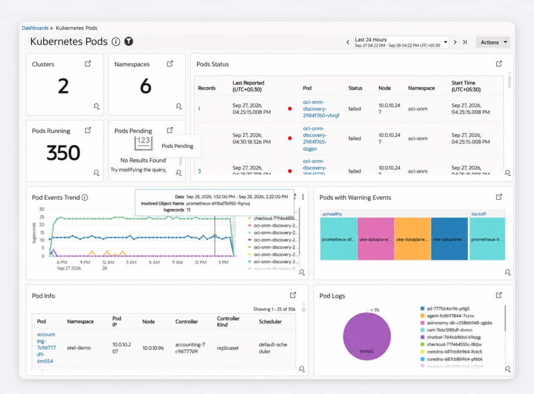Toggle cart-766c5f85df-dvnvc legend entry

pyautogui.click(x=446, y=330)
